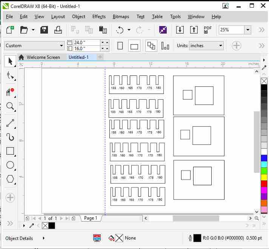
Task: Select the Crop tool in toolbox
Action: (10, 92)
